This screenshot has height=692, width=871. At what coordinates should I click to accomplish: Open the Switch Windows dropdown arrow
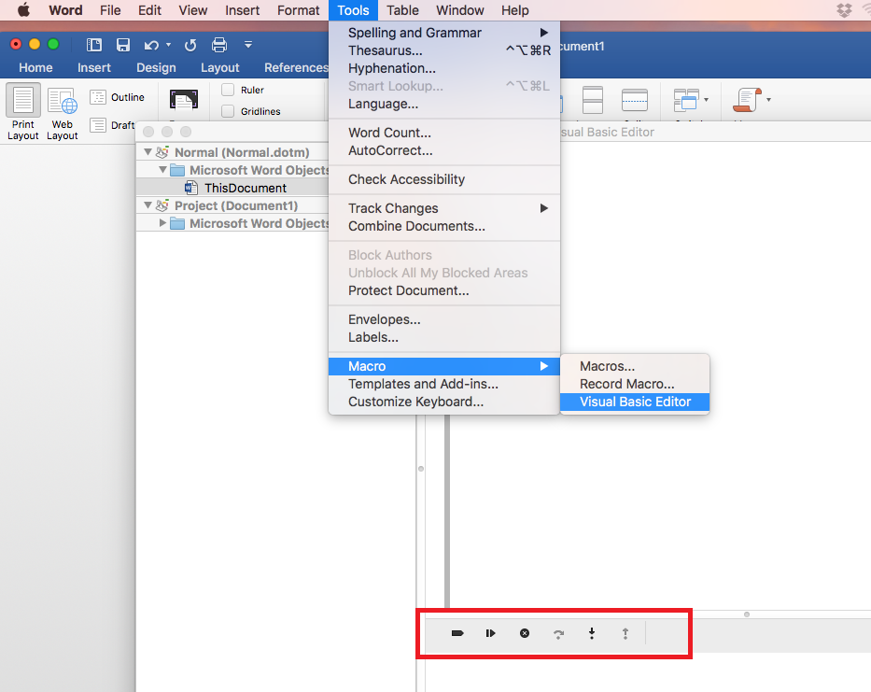pos(706,100)
